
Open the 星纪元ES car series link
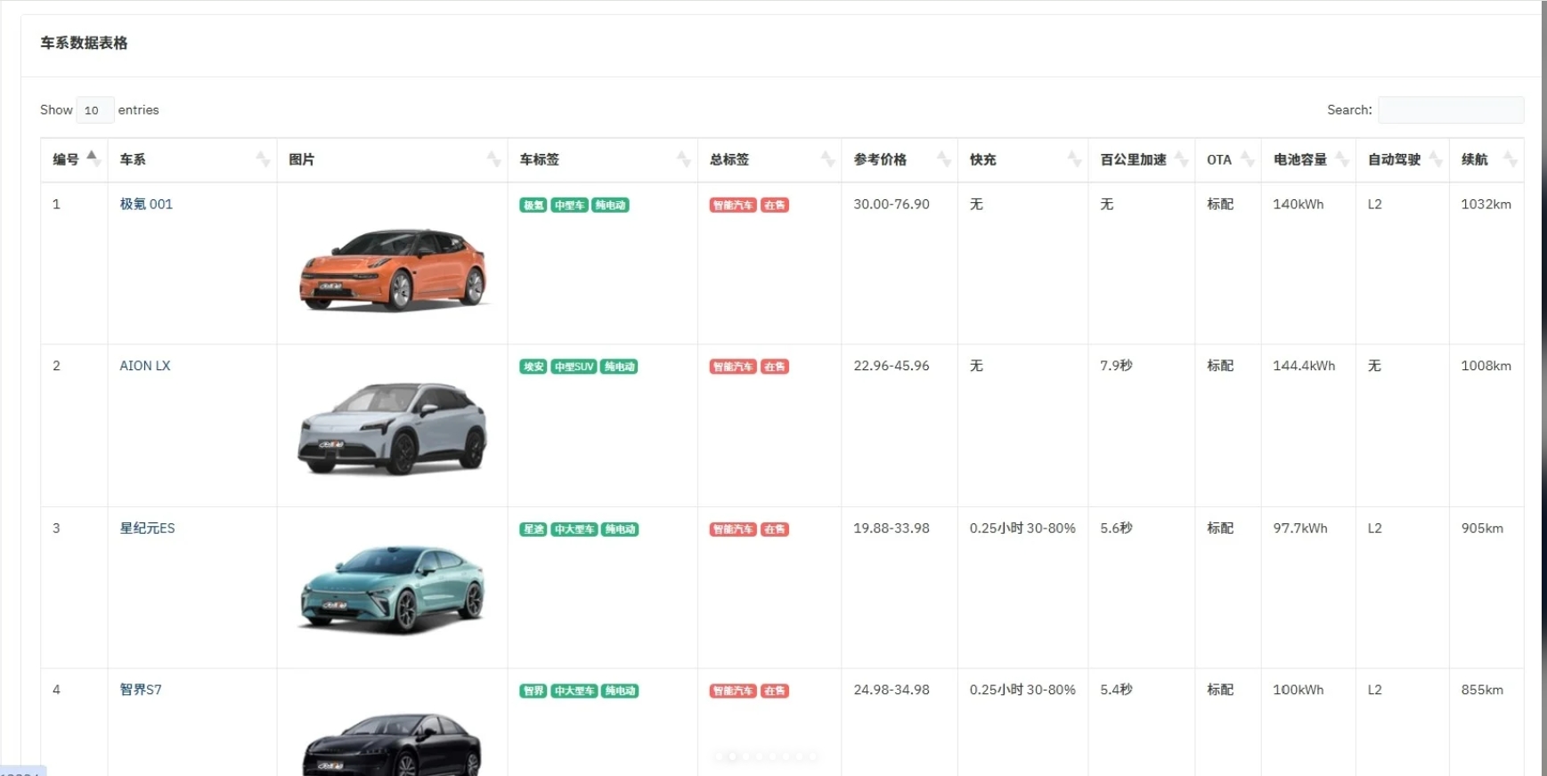tap(147, 529)
